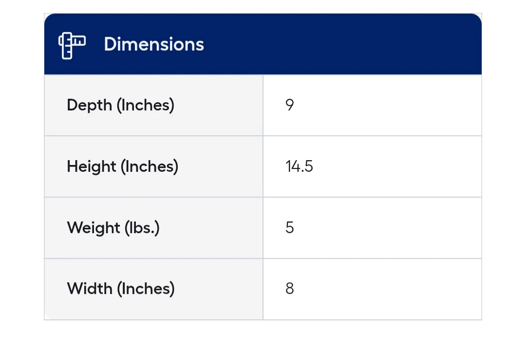Select the Width value 8
526x347 pixels.
point(290,289)
